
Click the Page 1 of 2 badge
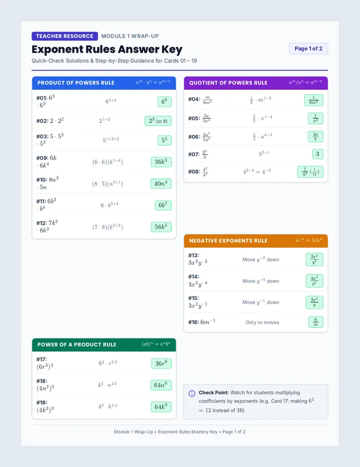[308, 49]
